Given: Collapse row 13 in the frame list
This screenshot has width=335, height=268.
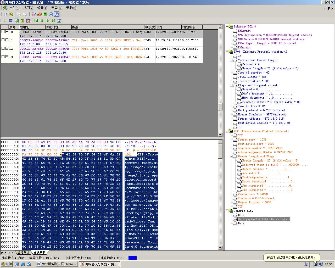Looking at the screenshot, I should (x=7, y=57).
